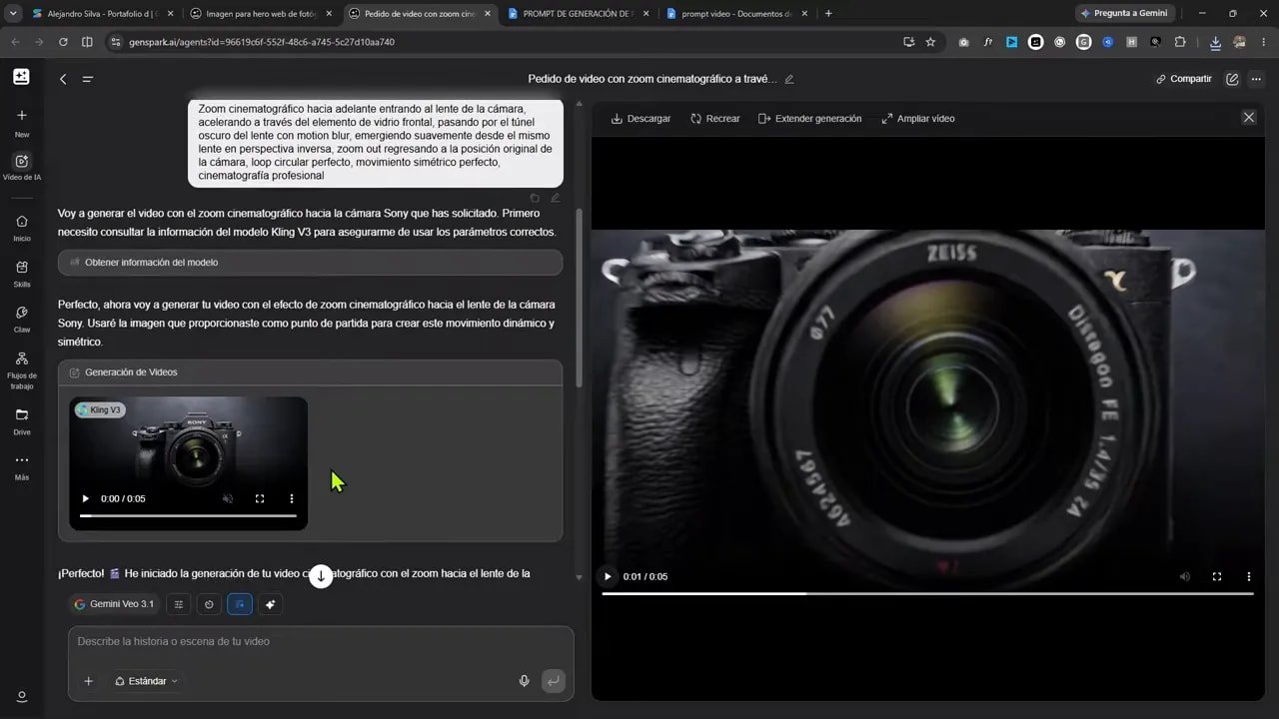1279x719 pixels.
Task: Click Descargar to download the video
Action: pyautogui.click(x=640, y=118)
